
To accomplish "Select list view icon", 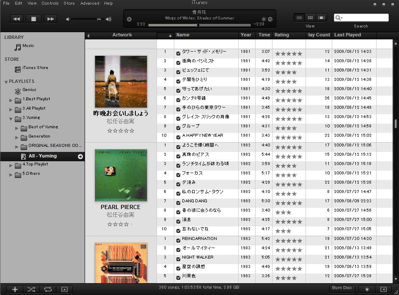I will pos(300,18).
